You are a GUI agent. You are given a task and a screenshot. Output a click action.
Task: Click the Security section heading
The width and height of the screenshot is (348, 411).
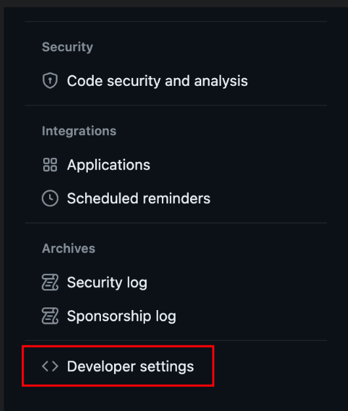pos(68,47)
